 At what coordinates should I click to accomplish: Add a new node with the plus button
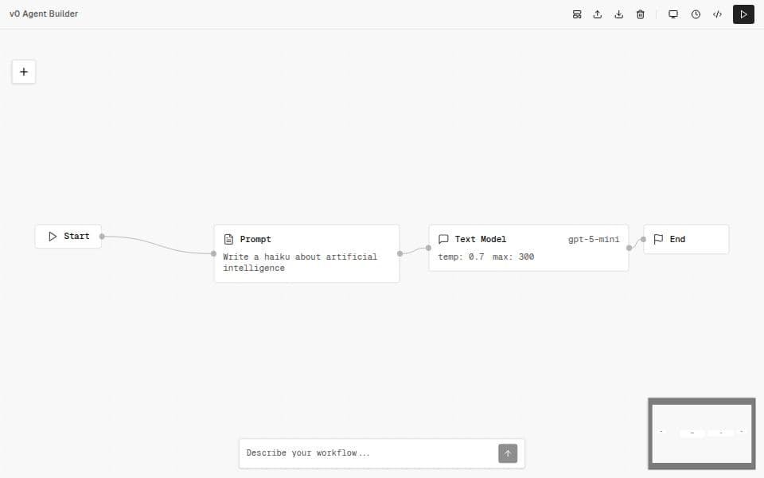pyautogui.click(x=24, y=72)
